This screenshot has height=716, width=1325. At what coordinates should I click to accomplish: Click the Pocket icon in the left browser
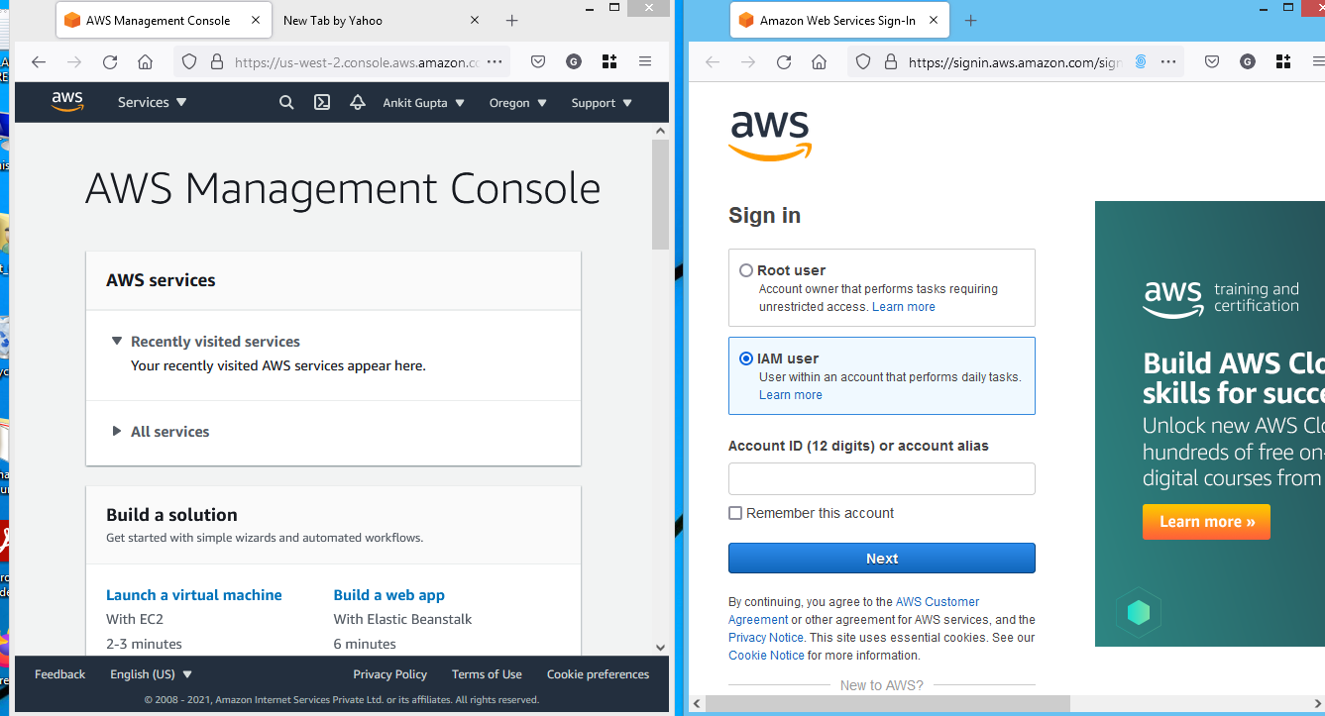pyautogui.click(x=538, y=61)
